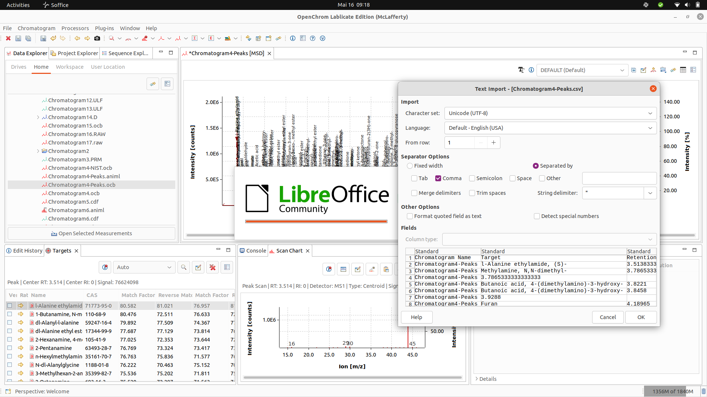Click the copy-to-clipboard icon in the Scan Chart toolbar
This screenshot has width=707, height=397.
[386, 269]
